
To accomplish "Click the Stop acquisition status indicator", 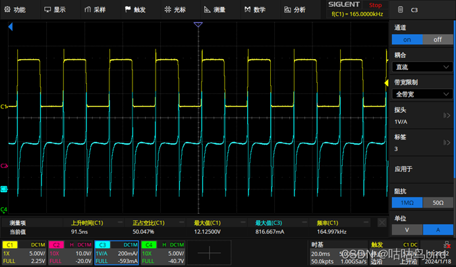I will tap(375, 5).
